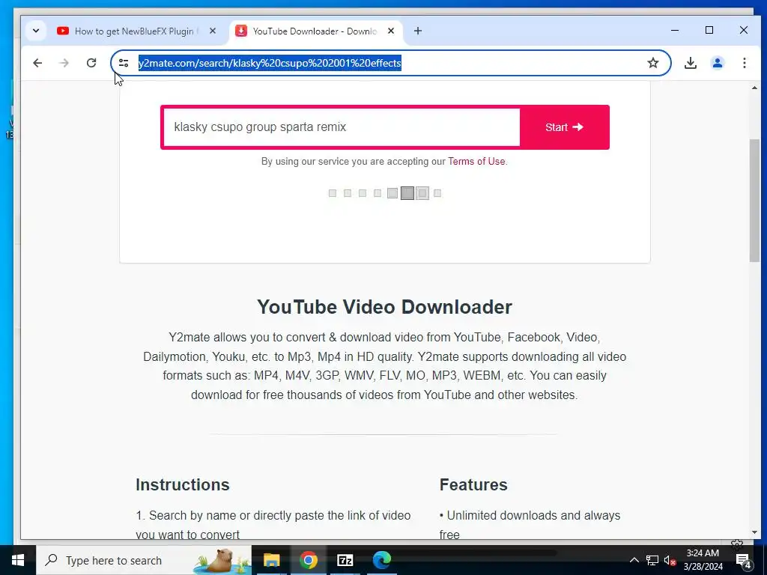
Task: Click the klasky csupo search field
Action: click(342, 127)
